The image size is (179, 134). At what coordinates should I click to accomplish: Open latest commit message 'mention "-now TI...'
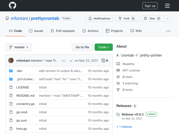(44, 61)
